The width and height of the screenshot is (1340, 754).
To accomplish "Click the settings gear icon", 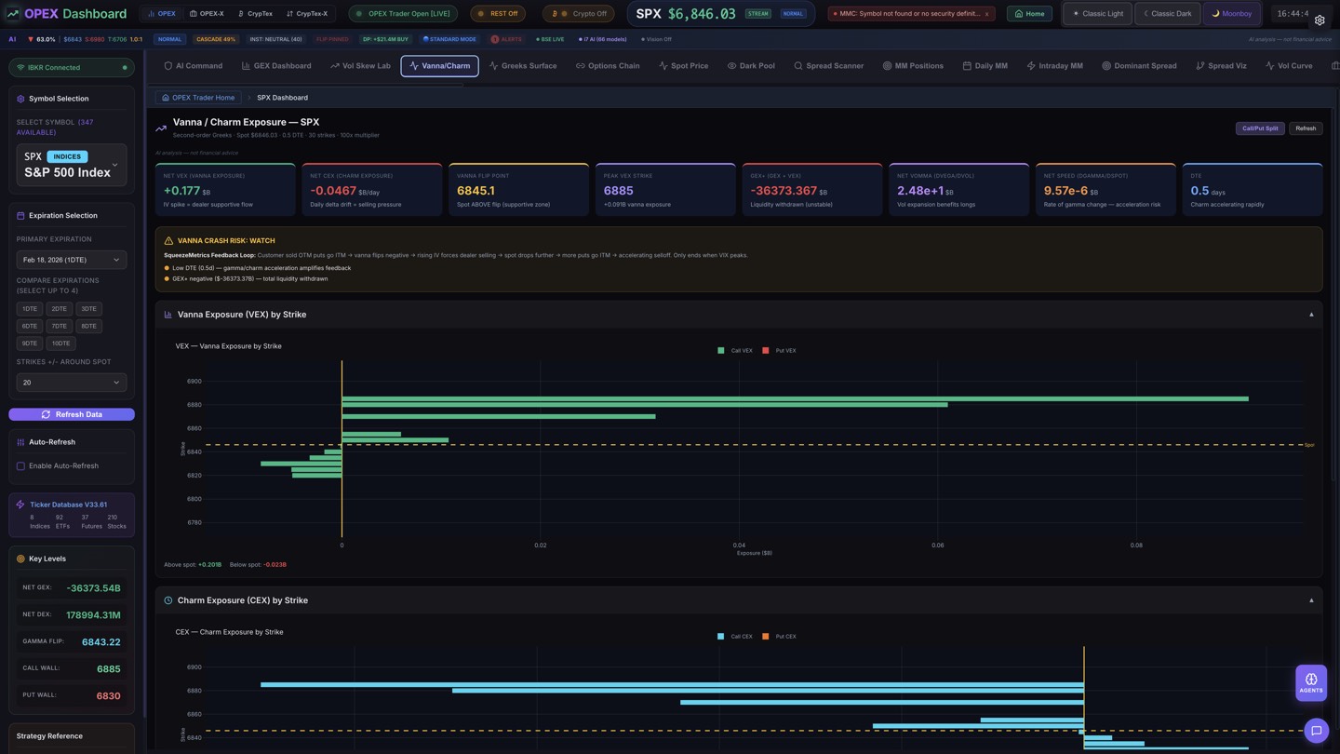I will click(1319, 20).
